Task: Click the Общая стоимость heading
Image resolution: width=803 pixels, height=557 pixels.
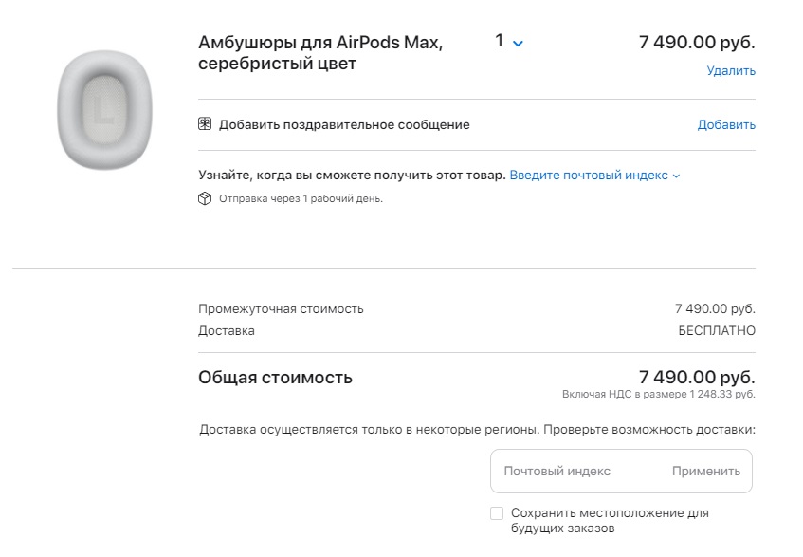Action: point(275,378)
